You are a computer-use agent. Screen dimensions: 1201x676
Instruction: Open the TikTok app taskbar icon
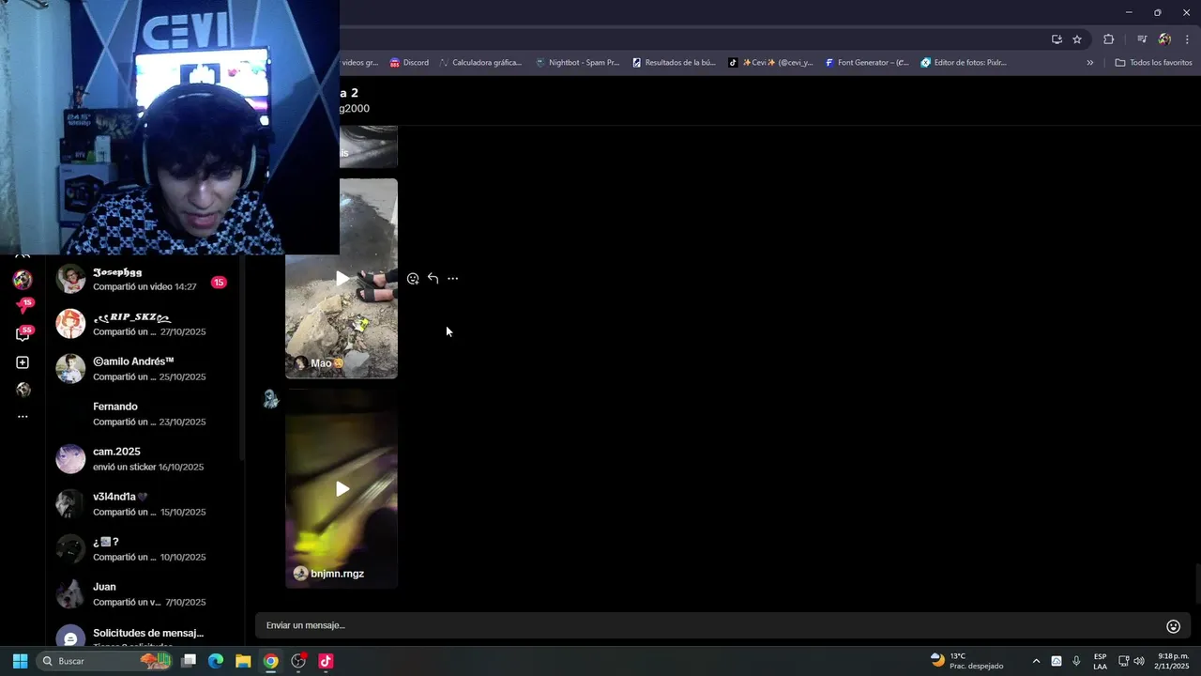click(326, 661)
